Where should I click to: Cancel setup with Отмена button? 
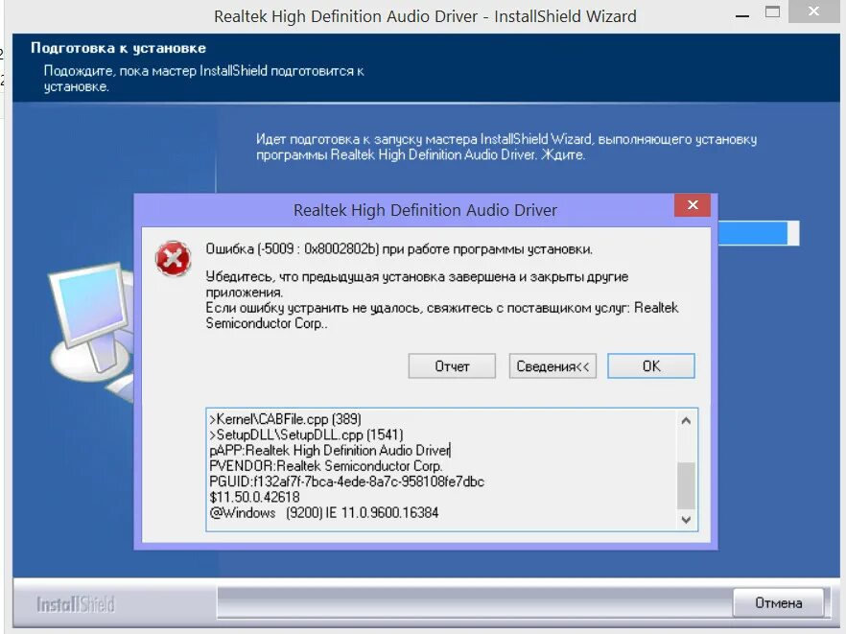click(778, 602)
